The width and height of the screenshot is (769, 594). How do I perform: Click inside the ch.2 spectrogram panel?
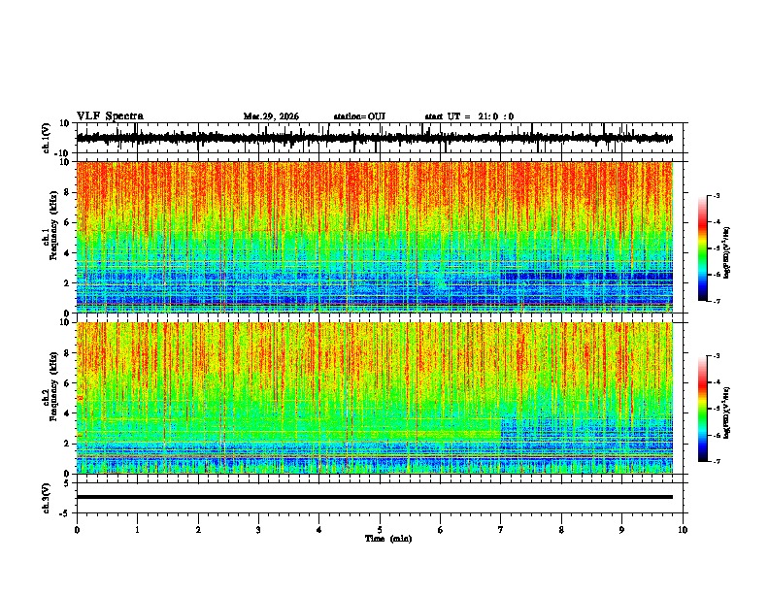374,398
